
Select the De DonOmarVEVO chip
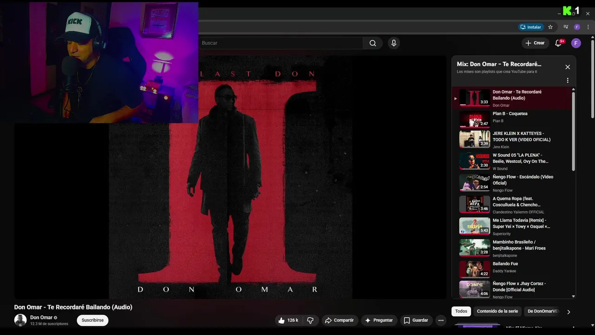point(543,311)
